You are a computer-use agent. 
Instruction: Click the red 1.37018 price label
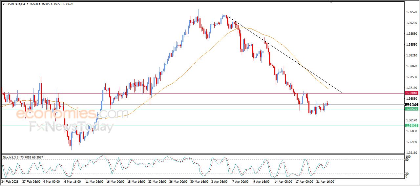pos(411,93)
